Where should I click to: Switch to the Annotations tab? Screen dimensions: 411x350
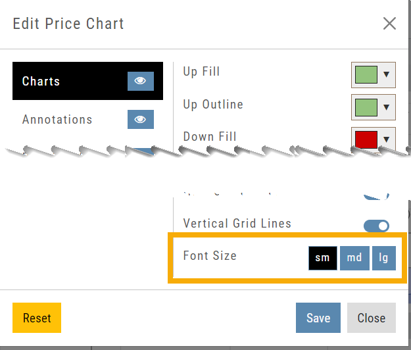click(57, 120)
